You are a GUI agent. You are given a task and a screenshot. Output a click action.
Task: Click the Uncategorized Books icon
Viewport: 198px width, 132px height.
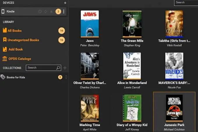pyautogui.click(x=5, y=40)
